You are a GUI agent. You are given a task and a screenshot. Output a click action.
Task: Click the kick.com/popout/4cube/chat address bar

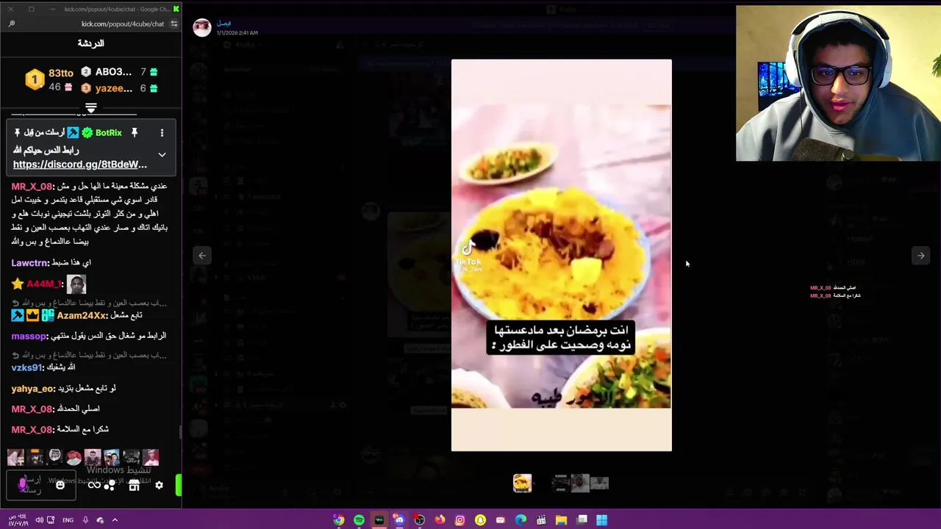[x=123, y=24]
